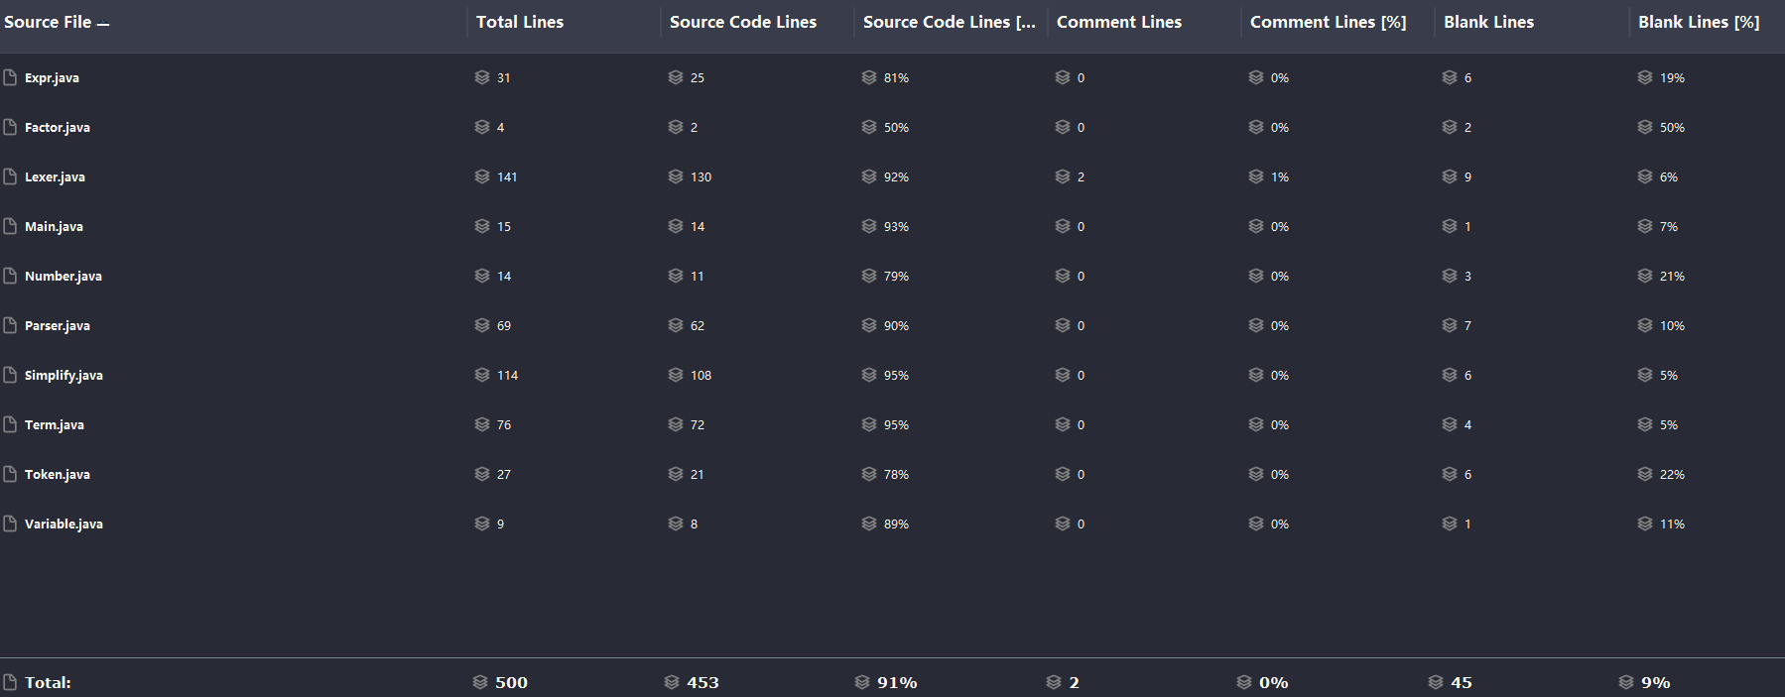Image resolution: width=1785 pixels, height=697 pixels.
Task: Click the stack icon beside the 108 value
Action: 676,375
